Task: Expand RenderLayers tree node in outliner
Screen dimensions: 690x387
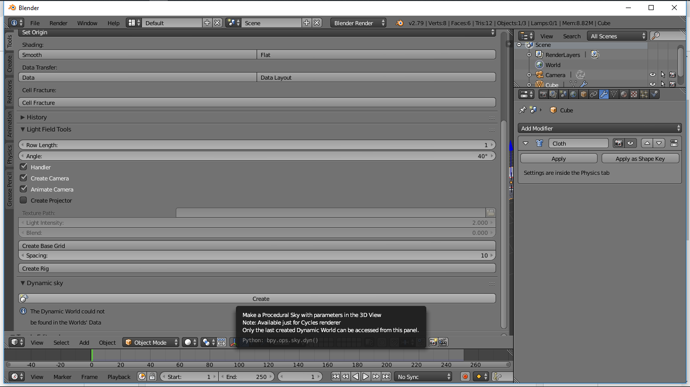Action: point(529,54)
